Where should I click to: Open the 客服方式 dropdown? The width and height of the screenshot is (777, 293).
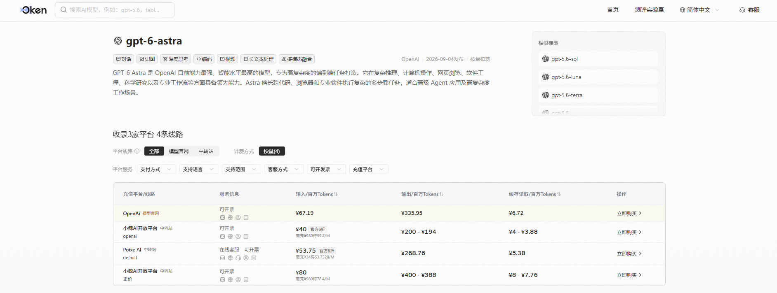coord(284,169)
